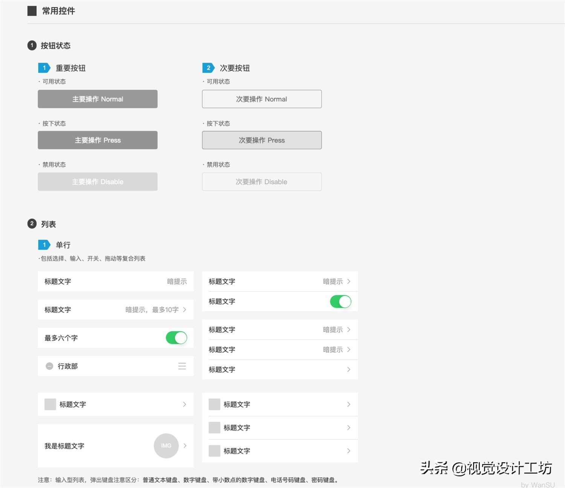Image resolution: width=565 pixels, height=488 pixels.
Task: Click the disabled 主要操作 Disable button
Action: (98, 181)
